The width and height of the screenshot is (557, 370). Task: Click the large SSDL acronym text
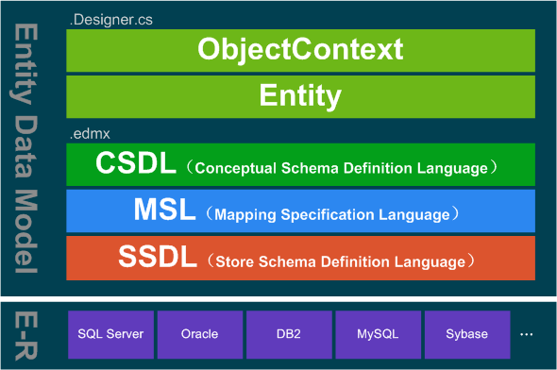[158, 257]
